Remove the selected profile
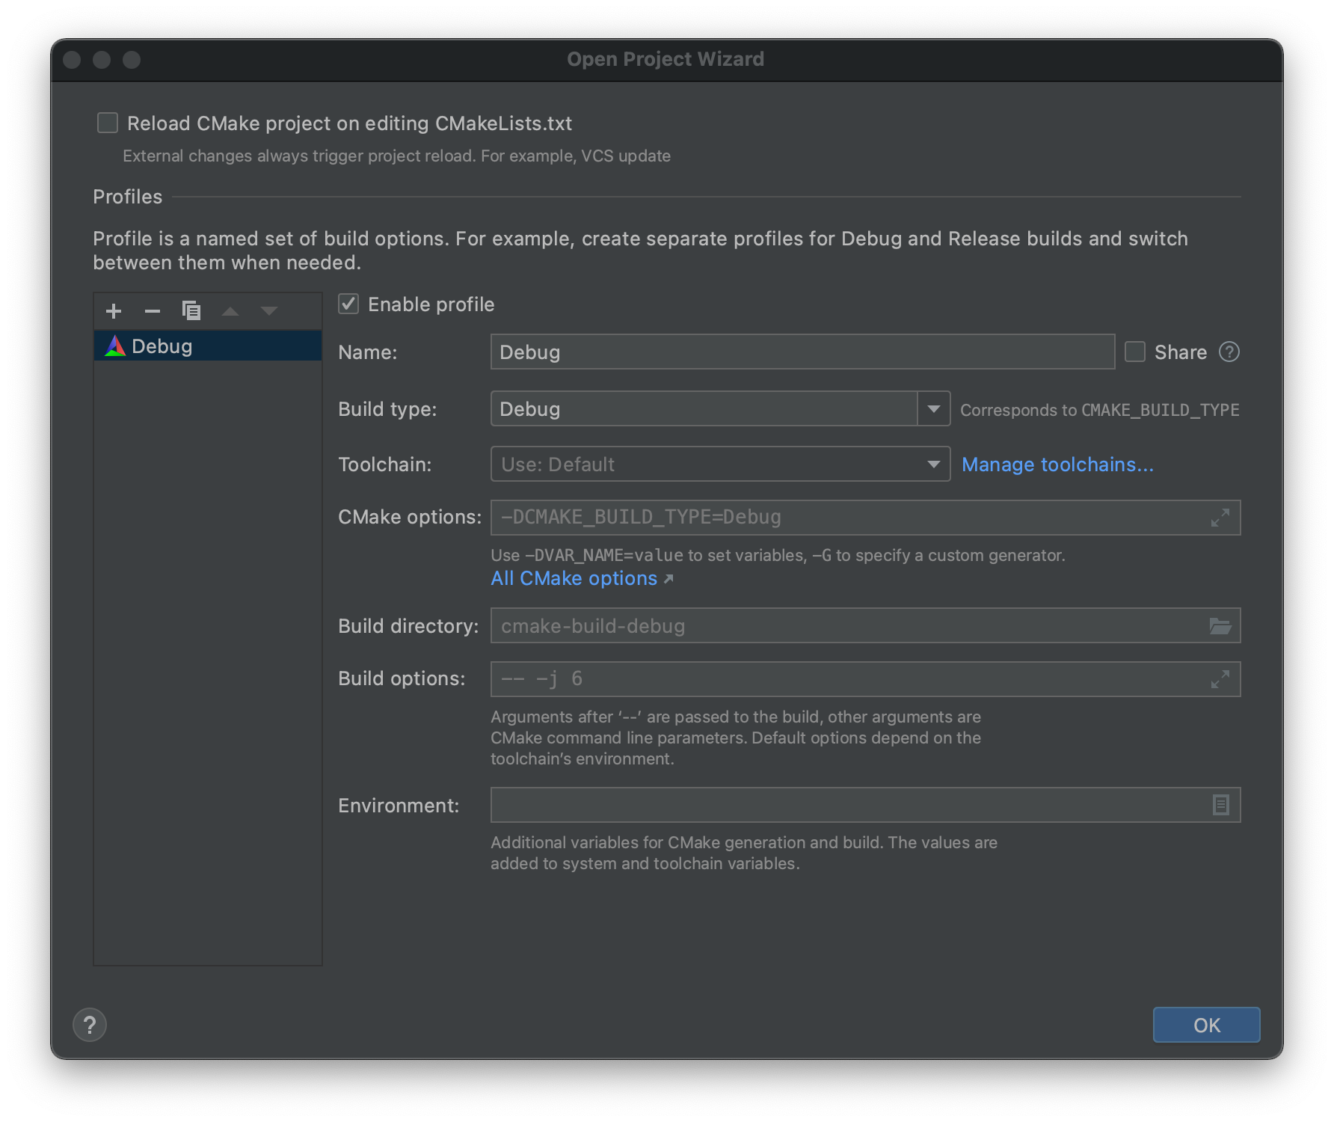The height and width of the screenshot is (1122, 1334). point(153,311)
